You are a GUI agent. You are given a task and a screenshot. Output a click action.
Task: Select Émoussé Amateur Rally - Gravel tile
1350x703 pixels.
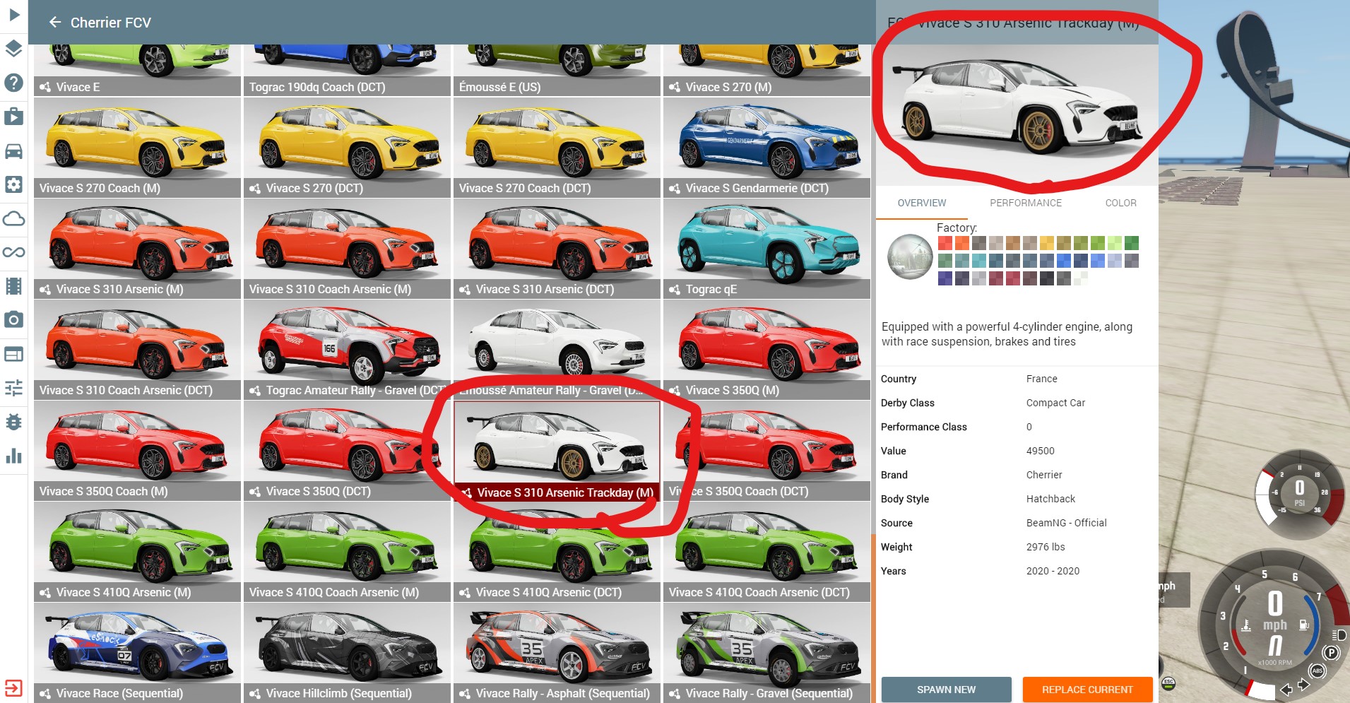click(557, 350)
